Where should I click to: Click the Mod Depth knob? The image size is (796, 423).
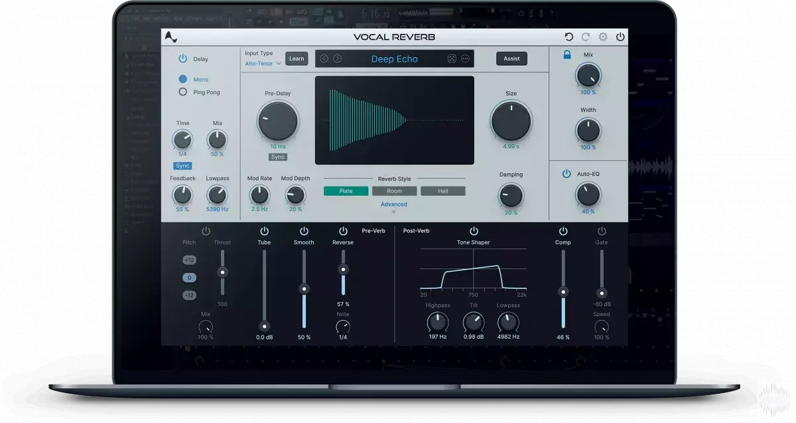[x=295, y=195]
